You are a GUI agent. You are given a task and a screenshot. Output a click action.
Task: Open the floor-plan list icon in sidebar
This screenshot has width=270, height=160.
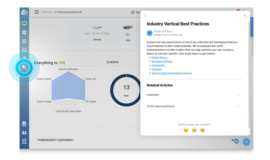pos(24,41)
